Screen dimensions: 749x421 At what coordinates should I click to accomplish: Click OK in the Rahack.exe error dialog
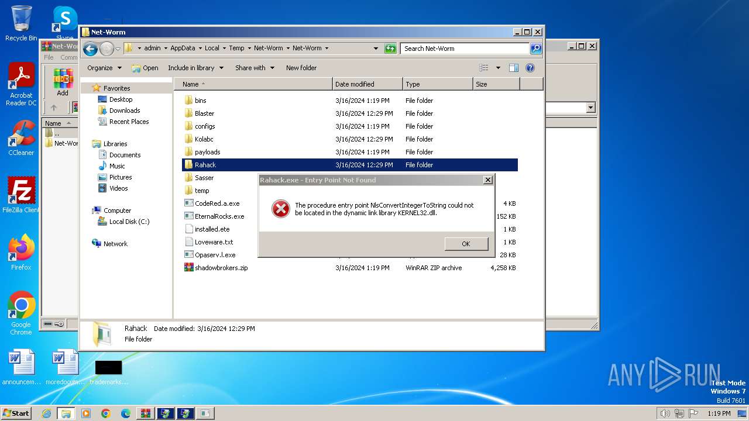[466, 244]
